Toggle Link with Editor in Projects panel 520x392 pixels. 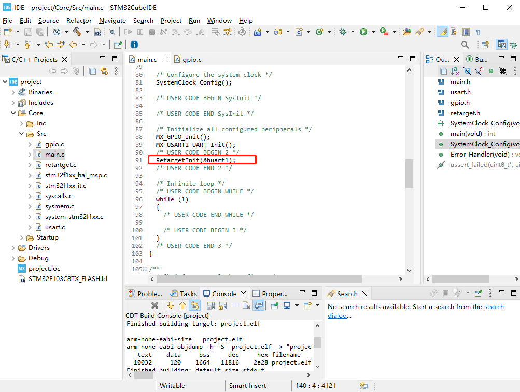(x=104, y=71)
